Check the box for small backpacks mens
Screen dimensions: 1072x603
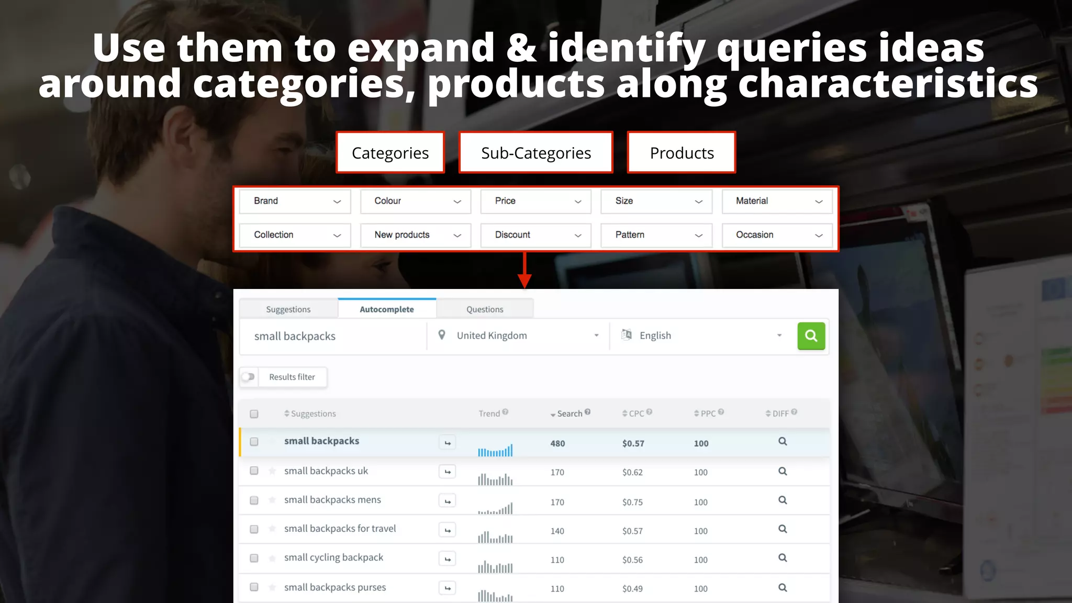pos(254,500)
